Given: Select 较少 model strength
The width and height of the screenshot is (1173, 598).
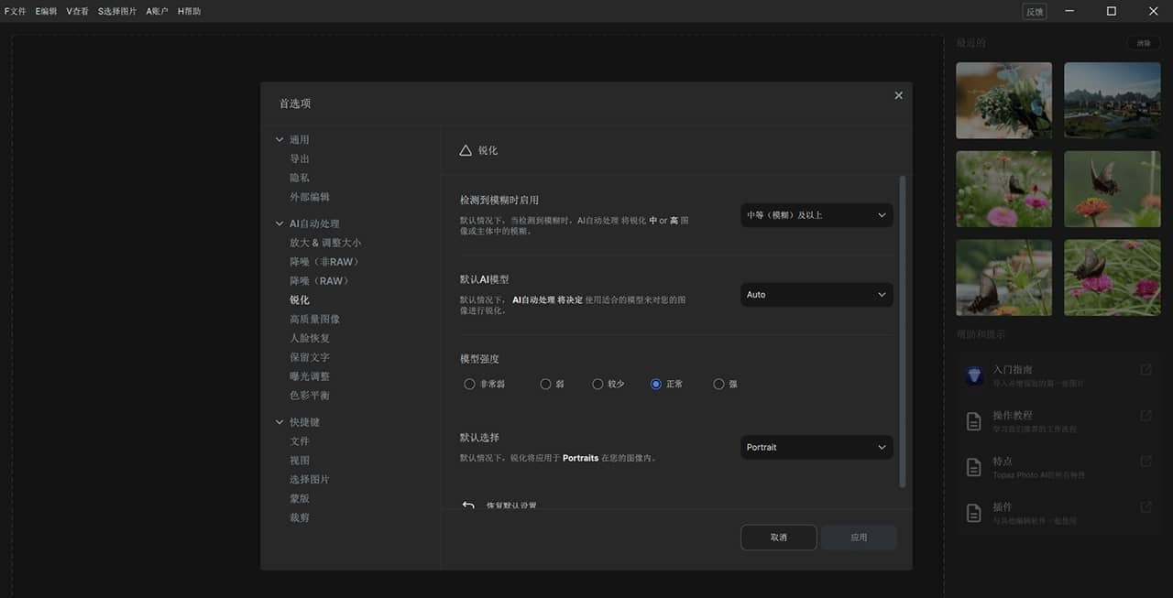Looking at the screenshot, I should tap(597, 384).
